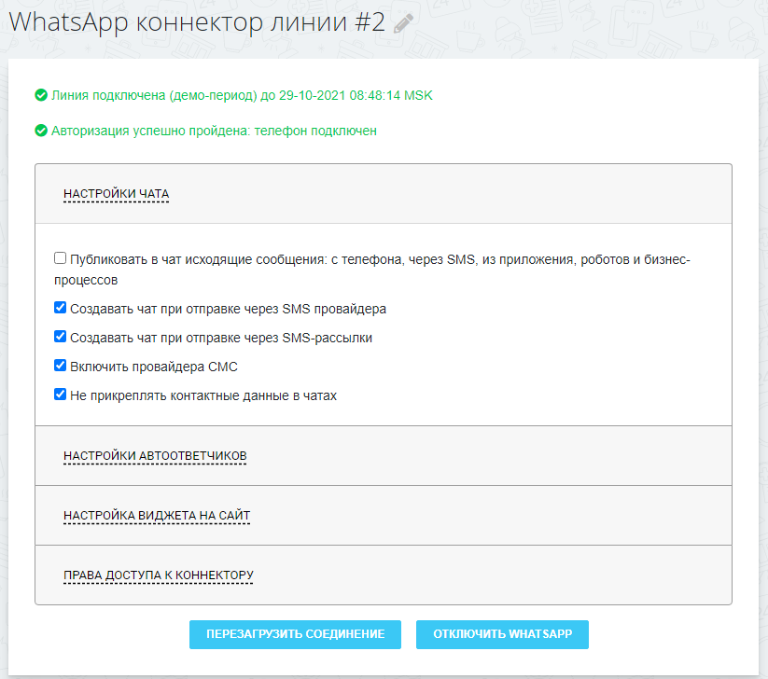This screenshot has width=768, height=679.
Task: Click label 'Создавать чат при отправке через SMS провайдера'
Action: click(x=229, y=309)
